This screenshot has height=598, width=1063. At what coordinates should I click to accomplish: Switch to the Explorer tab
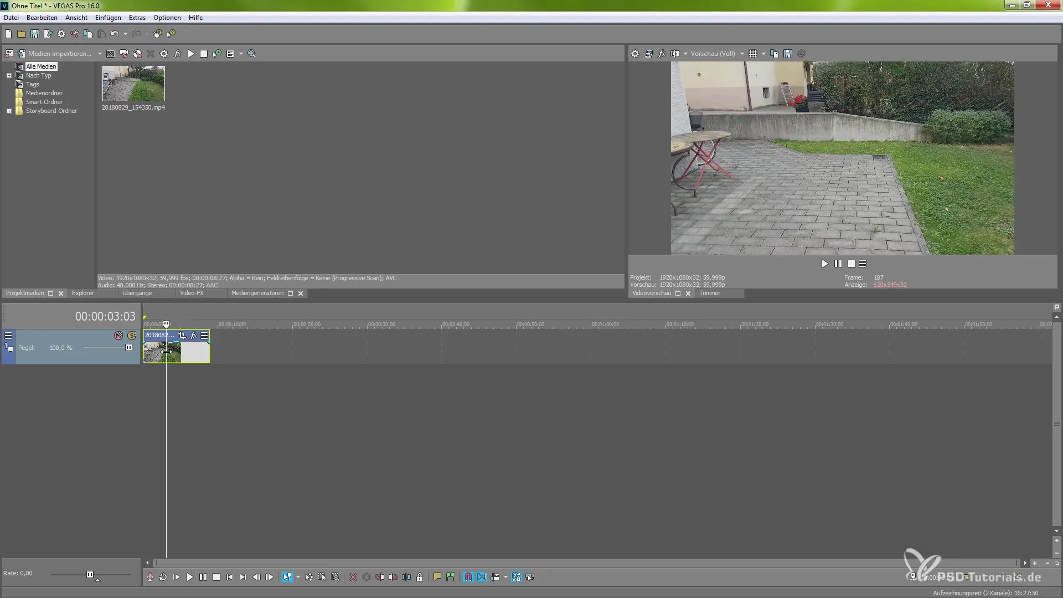[x=83, y=293]
